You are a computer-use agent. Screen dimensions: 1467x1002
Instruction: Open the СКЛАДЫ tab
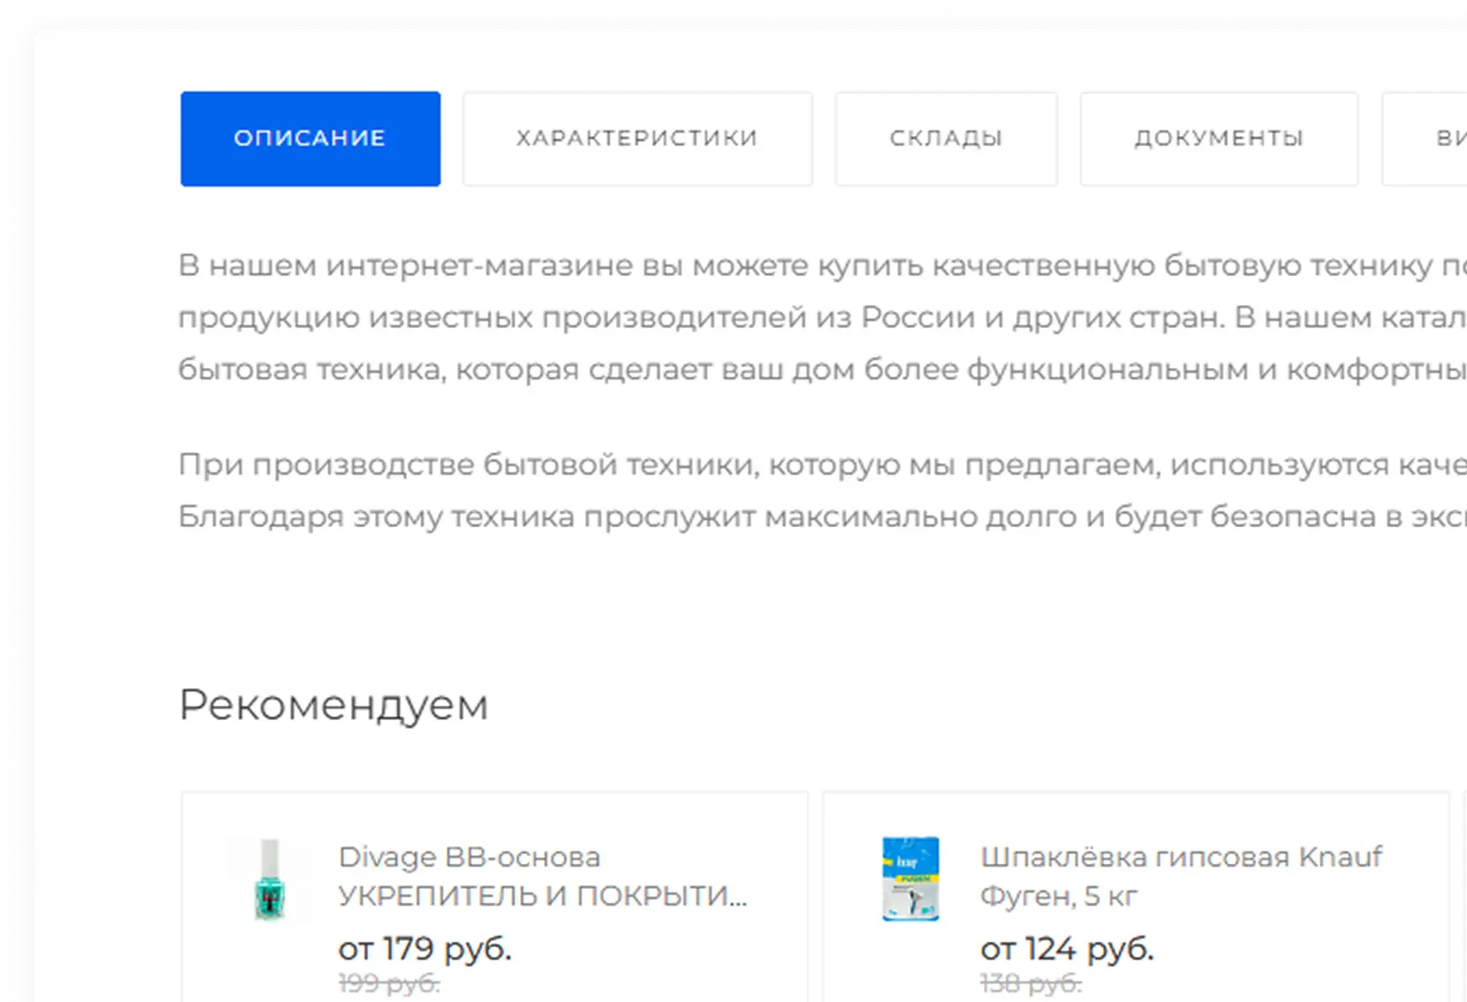tap(945, 138)
